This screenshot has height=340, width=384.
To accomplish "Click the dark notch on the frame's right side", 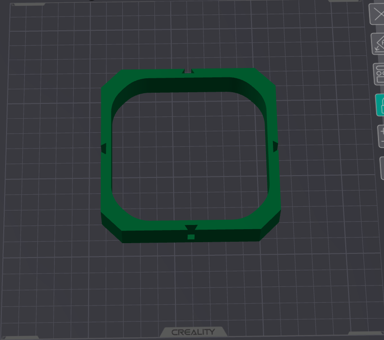I will point(275,146).
